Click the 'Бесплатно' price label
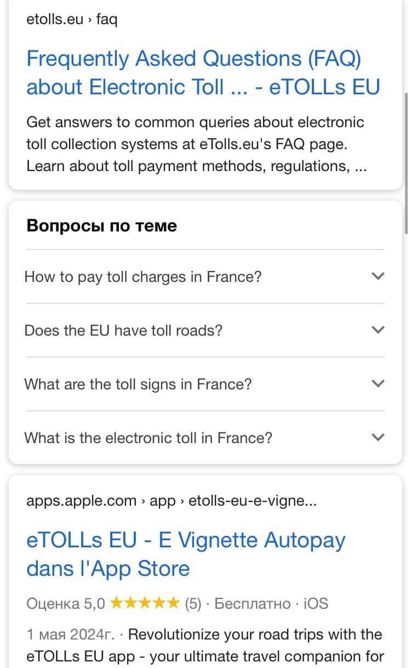Viewport: 411px width, 668px height. pyautogui.click(x=252, y=604)
